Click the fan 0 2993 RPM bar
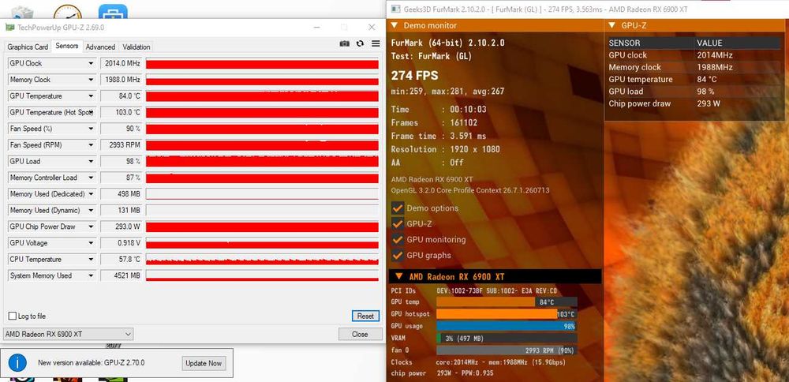Viewport: 789px width, 382px height. point(507,350)
